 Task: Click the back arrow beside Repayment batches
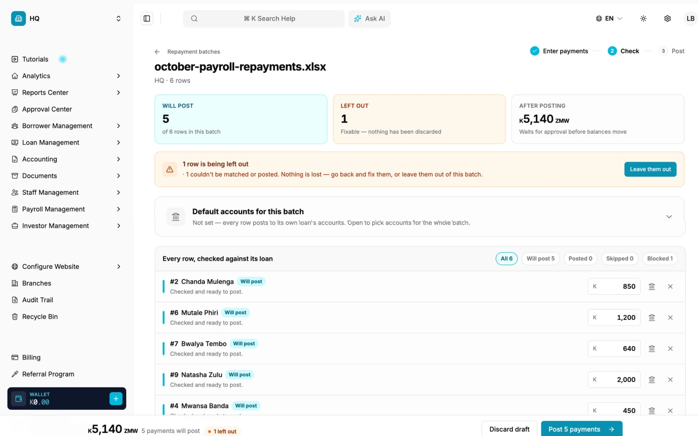tap(157, 52)
